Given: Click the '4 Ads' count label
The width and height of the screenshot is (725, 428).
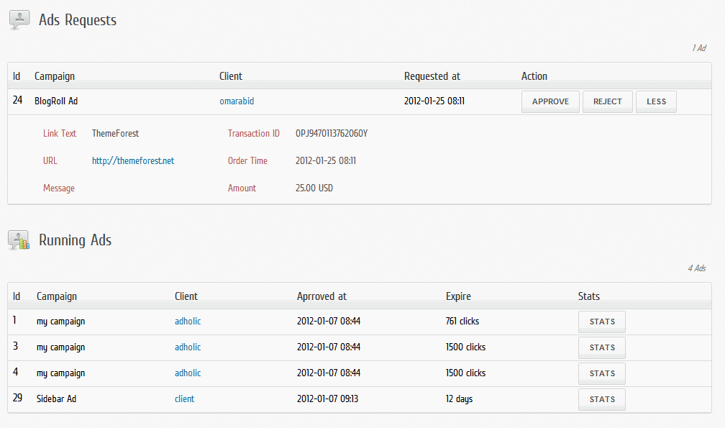Looking at the screenshot, I should point(697,268).
